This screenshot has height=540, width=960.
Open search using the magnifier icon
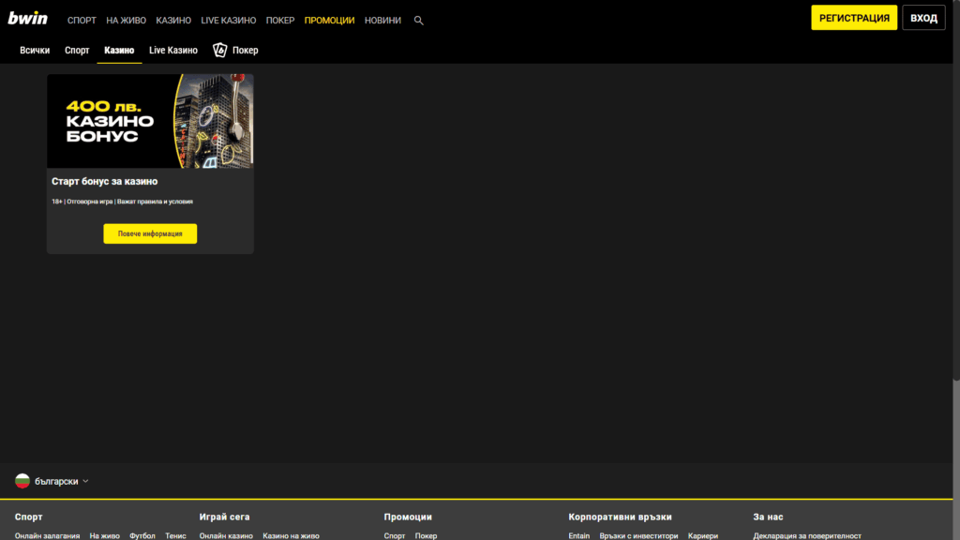(x=418, y=19)
